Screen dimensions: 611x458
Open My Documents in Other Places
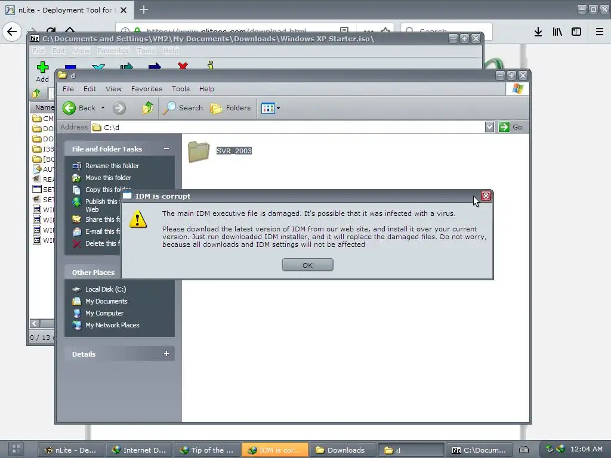(106, 301)
